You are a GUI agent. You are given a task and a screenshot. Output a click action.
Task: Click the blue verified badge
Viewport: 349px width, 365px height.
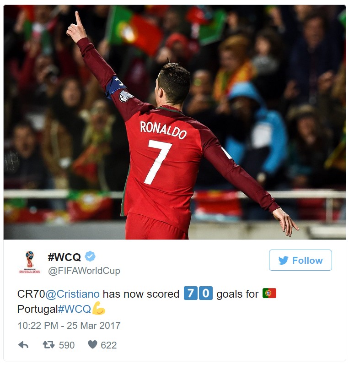(x=90, y=256)
